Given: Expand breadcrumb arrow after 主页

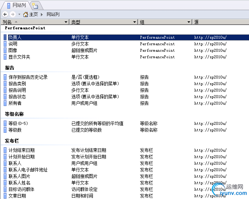Looking at the screenshot, I should [x=42, y=14].
